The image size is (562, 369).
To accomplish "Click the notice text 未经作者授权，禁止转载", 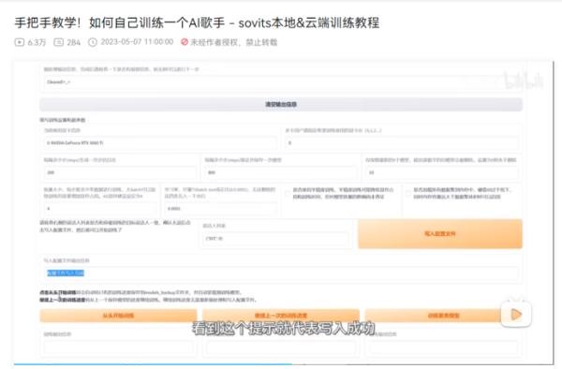I will (233, 42).
